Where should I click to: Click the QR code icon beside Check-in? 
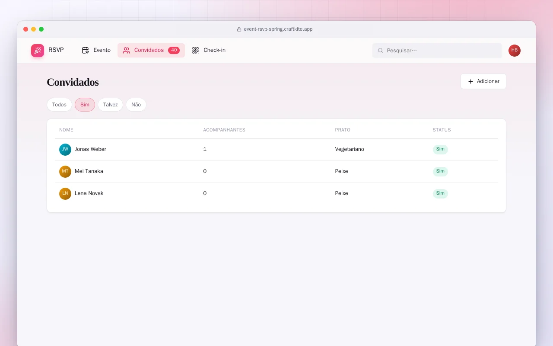(x=196, y=50)
